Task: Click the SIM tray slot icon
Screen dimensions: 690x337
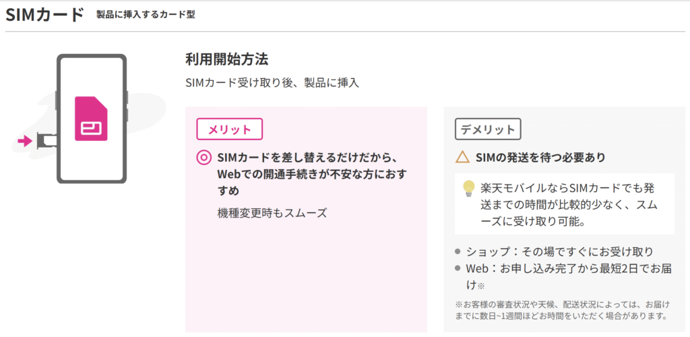Action: pos(46,142)
